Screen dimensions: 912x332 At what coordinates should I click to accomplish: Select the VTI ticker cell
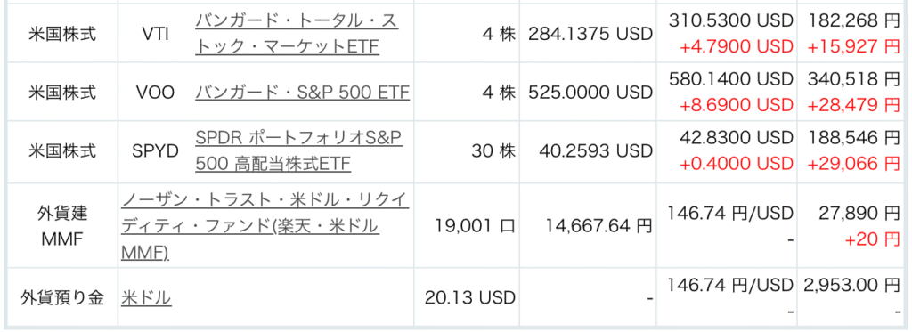155,35
